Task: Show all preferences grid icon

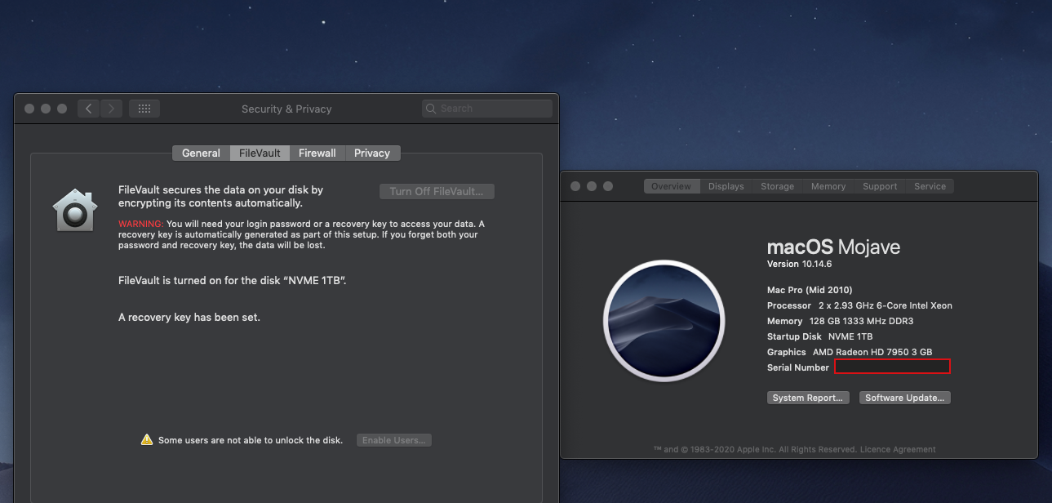Action: [144, 109]
